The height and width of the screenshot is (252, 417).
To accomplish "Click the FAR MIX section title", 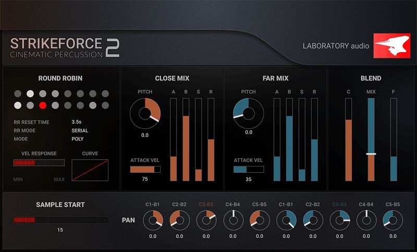I will (276, 78).
